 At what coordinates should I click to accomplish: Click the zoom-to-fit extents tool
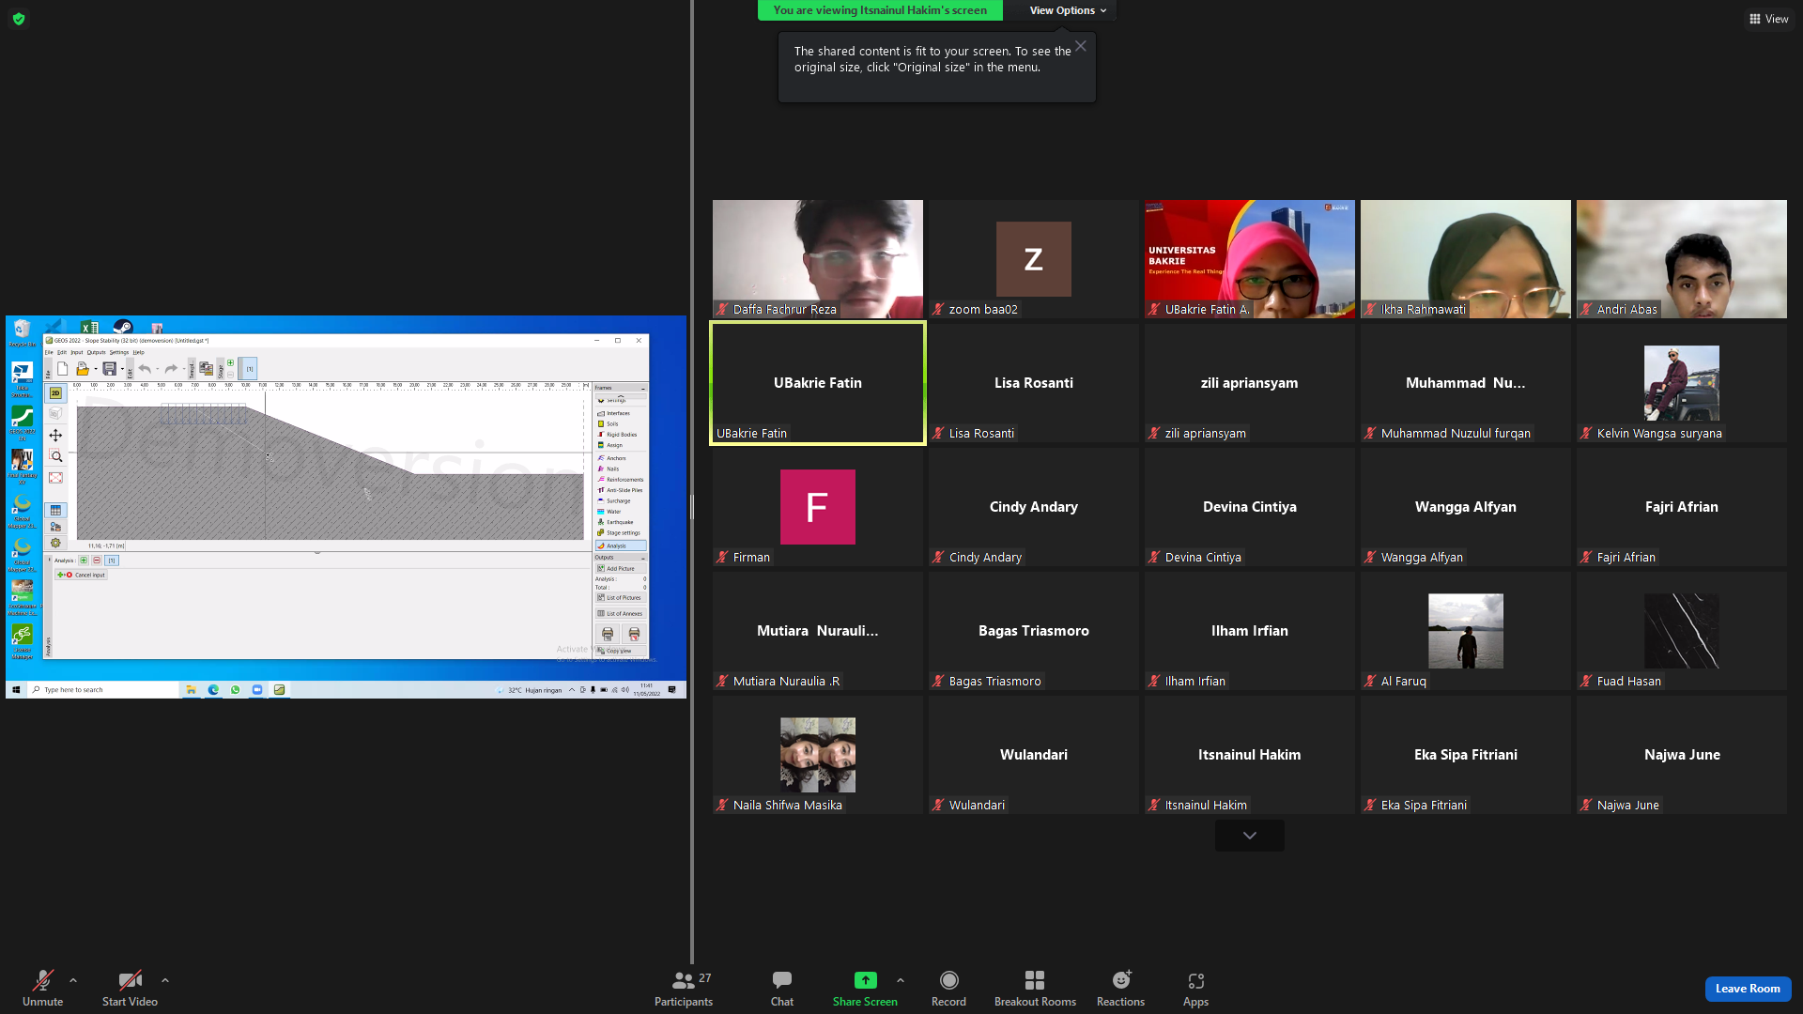tap(55, 478)
